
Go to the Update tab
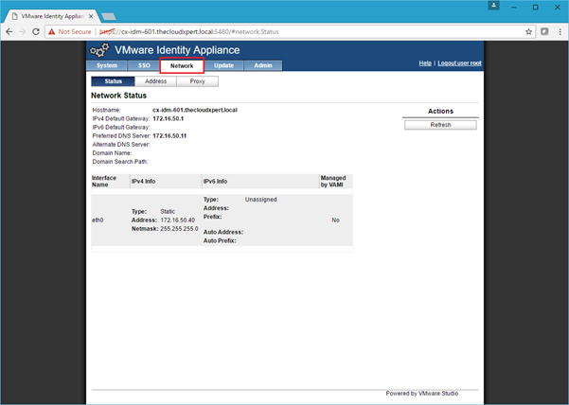click(x=224, y=66)
